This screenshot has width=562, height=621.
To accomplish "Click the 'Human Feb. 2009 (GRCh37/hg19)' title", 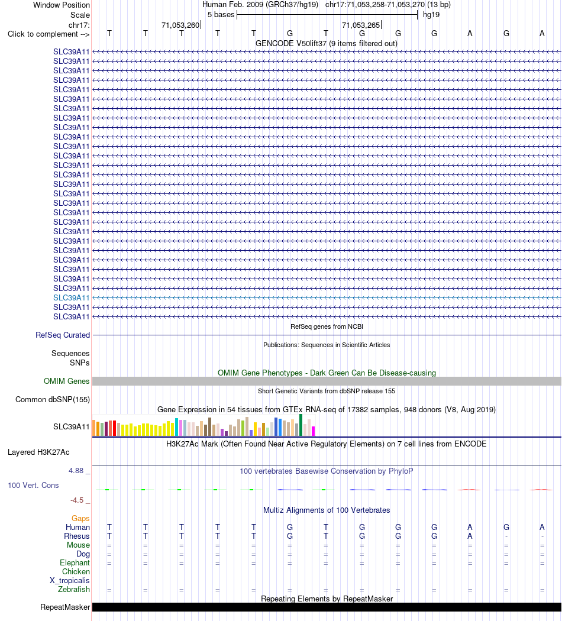I will [260, 5].
